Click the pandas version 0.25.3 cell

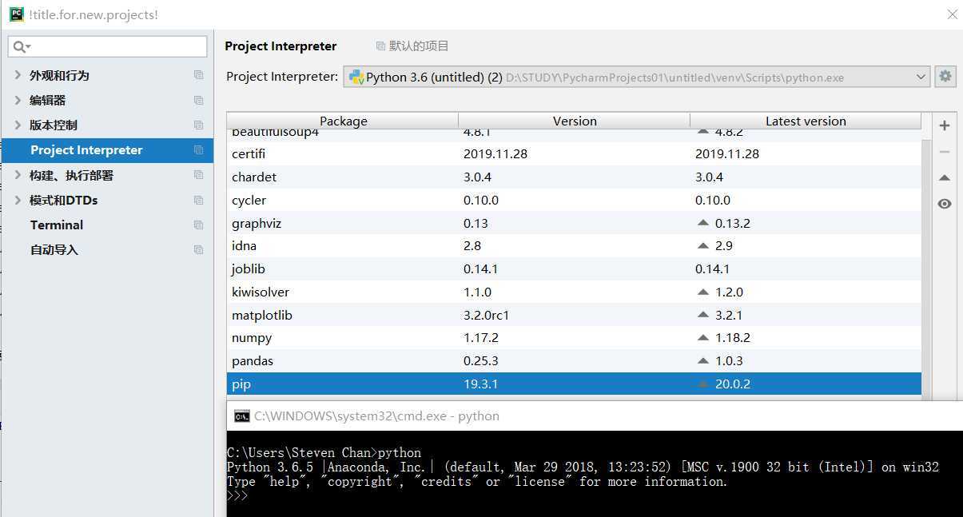[x=481, y=361]
